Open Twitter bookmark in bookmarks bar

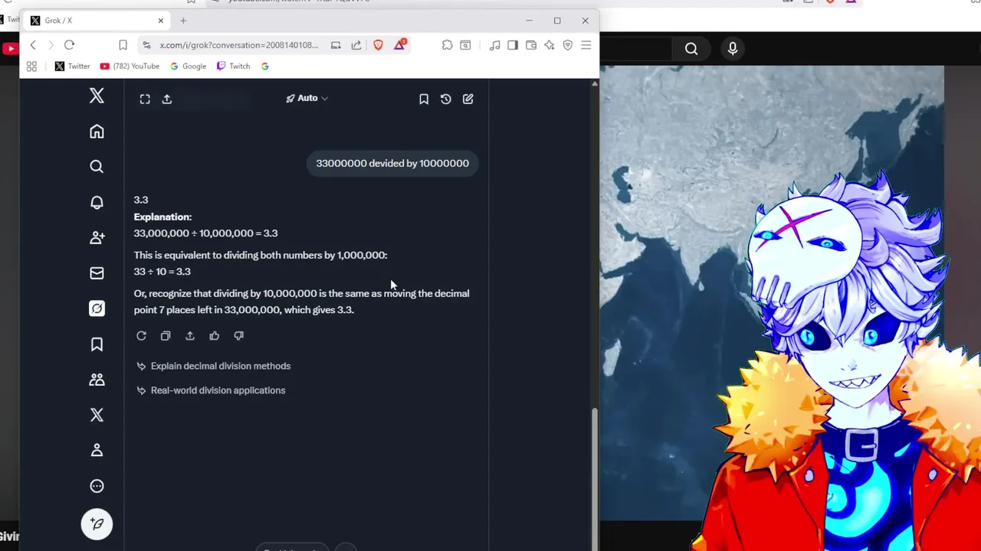click(72, 67)
